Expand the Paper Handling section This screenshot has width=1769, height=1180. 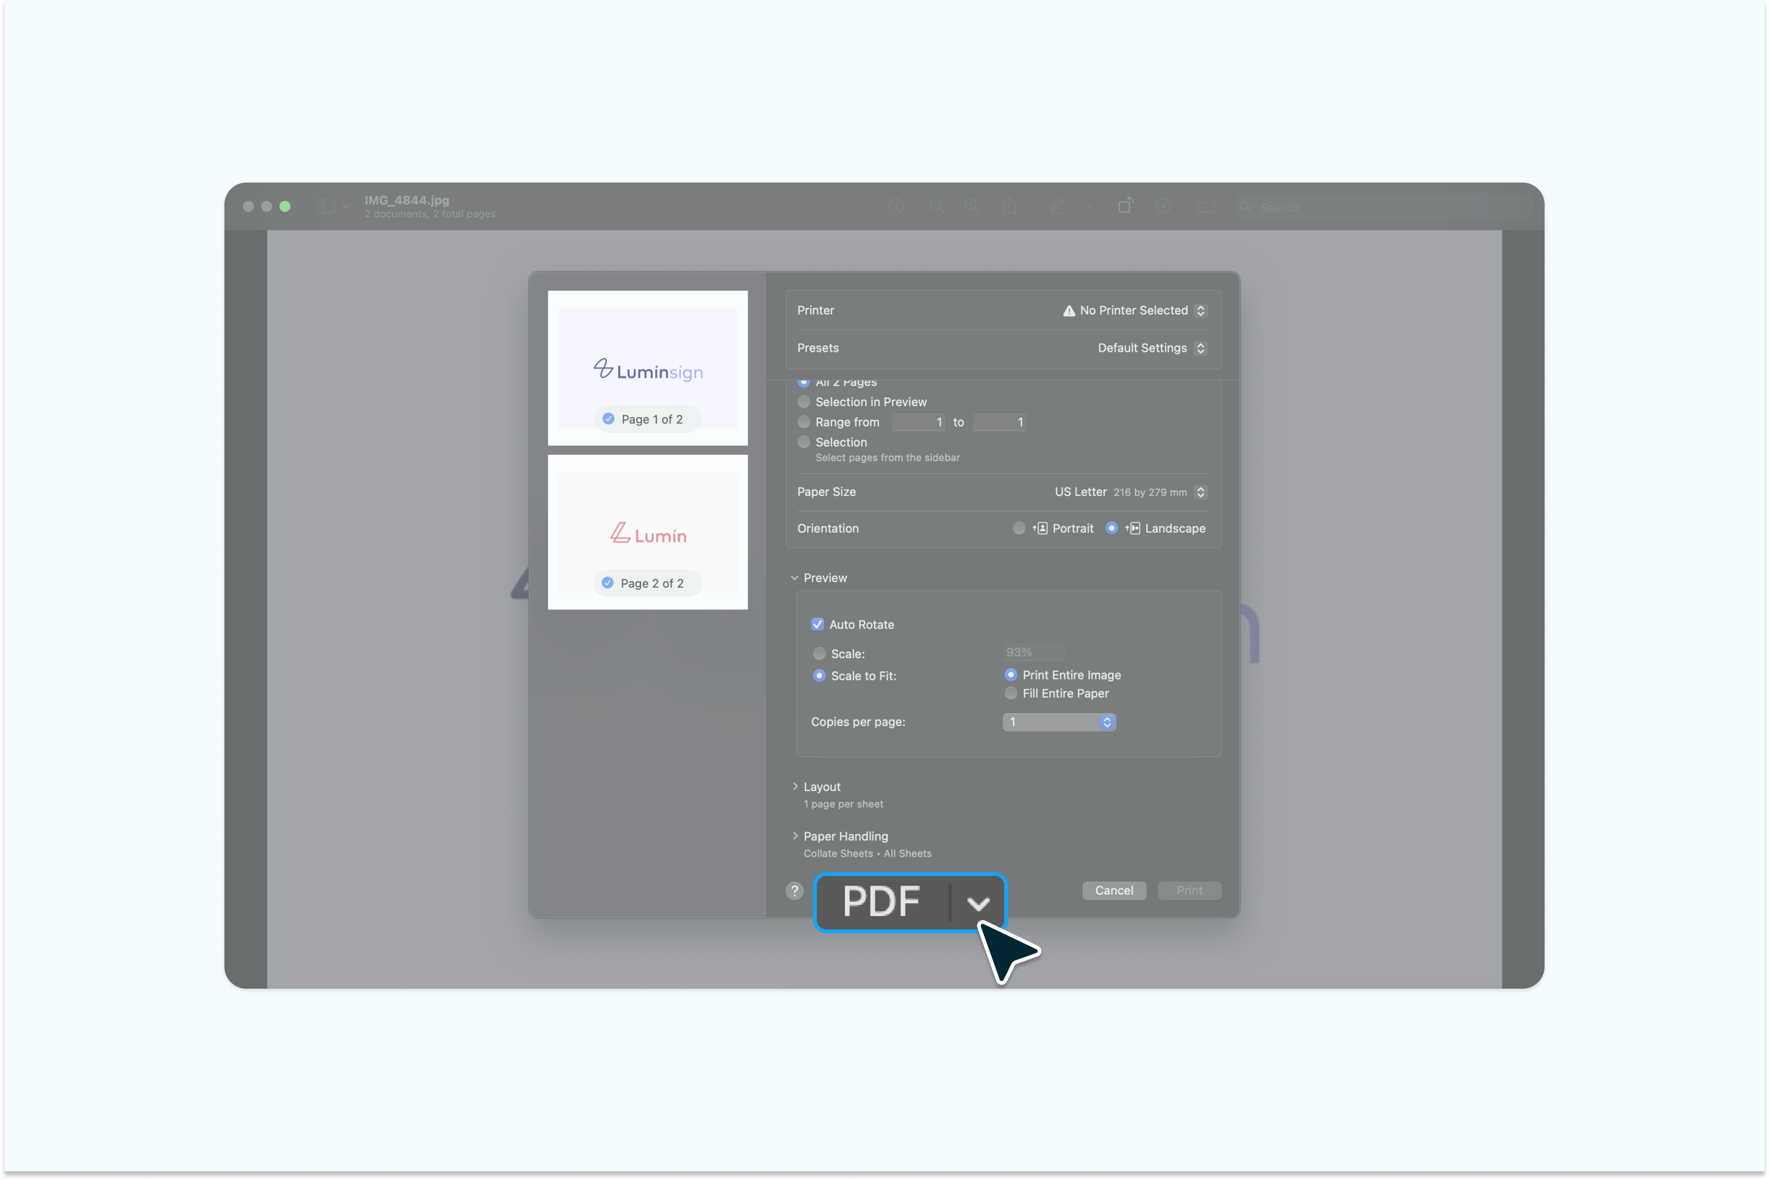coord(796,836)
